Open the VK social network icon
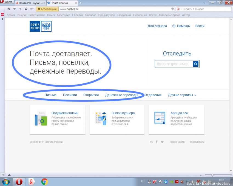Viewport: 233px width, 186px height. click(x=151, y=142)
